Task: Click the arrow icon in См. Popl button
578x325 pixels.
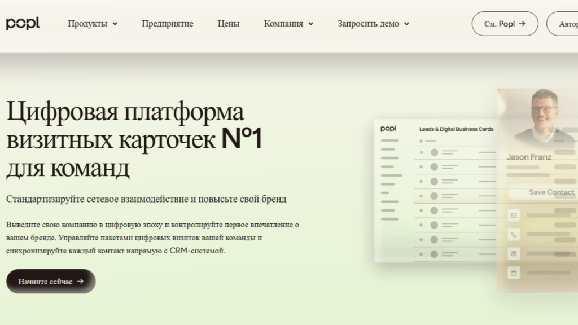Action: click(x=522, y=24)
